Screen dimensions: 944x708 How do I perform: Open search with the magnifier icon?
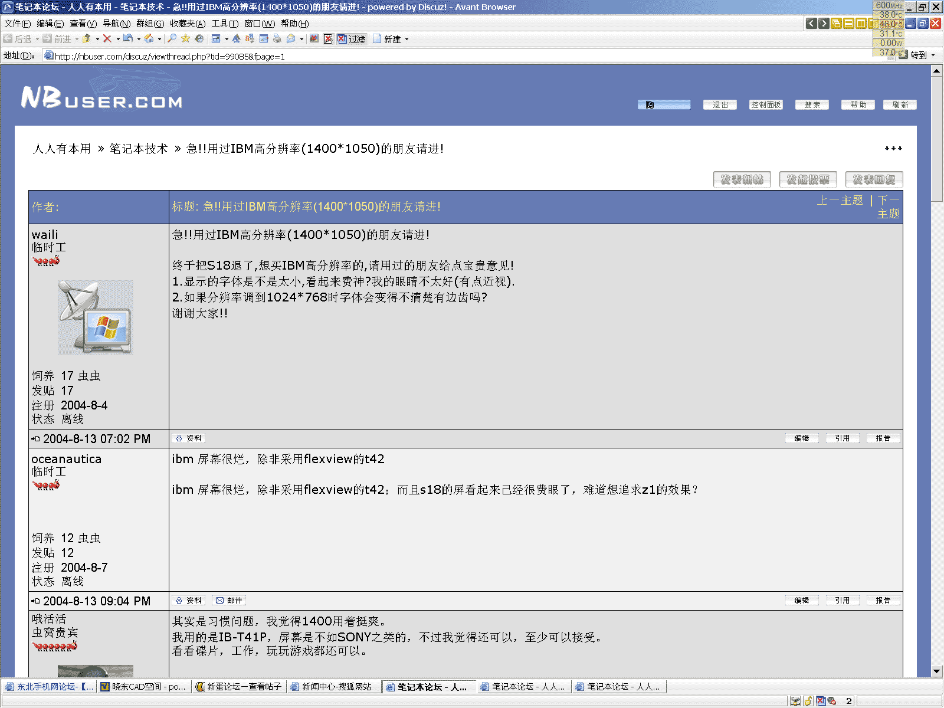coord(172,39)
